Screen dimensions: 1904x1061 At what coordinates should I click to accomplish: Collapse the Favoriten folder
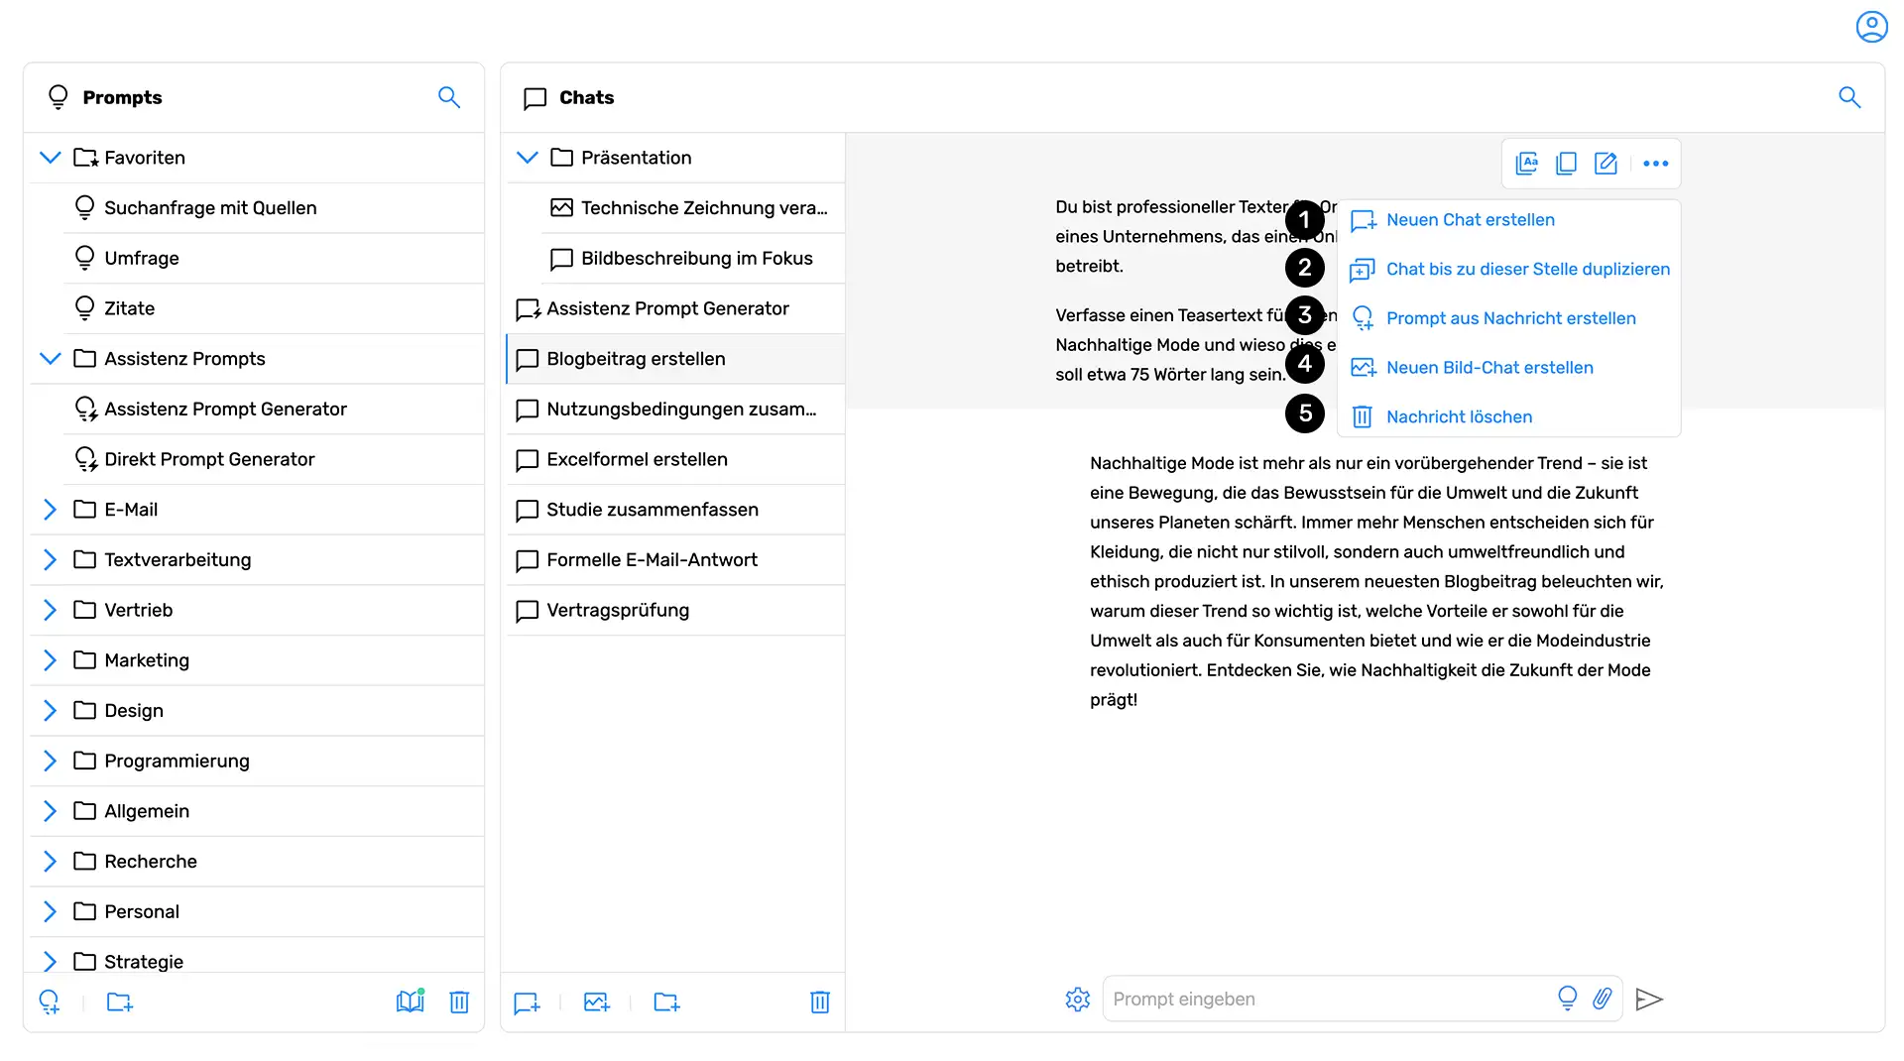tap(51, 158)
